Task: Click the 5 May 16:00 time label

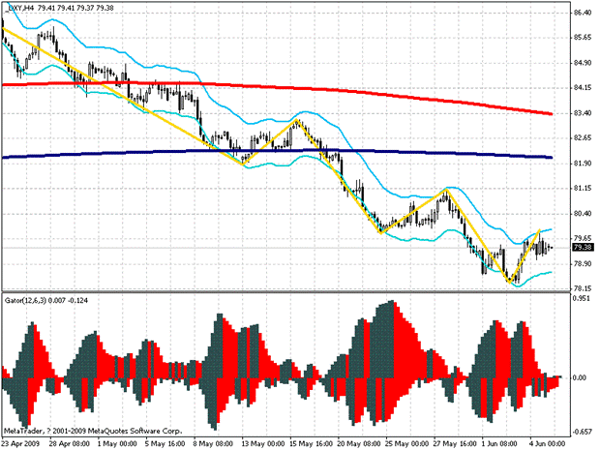Action: pyautogui.click(x=165, y=443)
